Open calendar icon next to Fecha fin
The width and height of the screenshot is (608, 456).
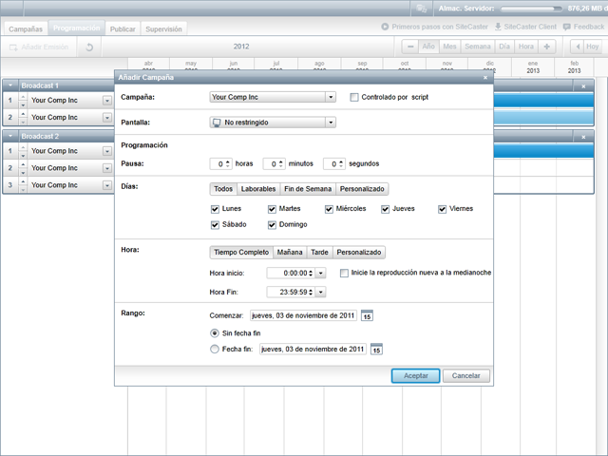click(x=376, y=350)
